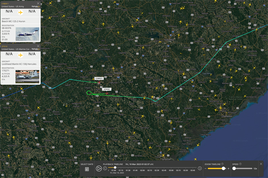Click registration value 170271
Screen dimensions: 268x178
pyautogui.click(x=6, y=71)
